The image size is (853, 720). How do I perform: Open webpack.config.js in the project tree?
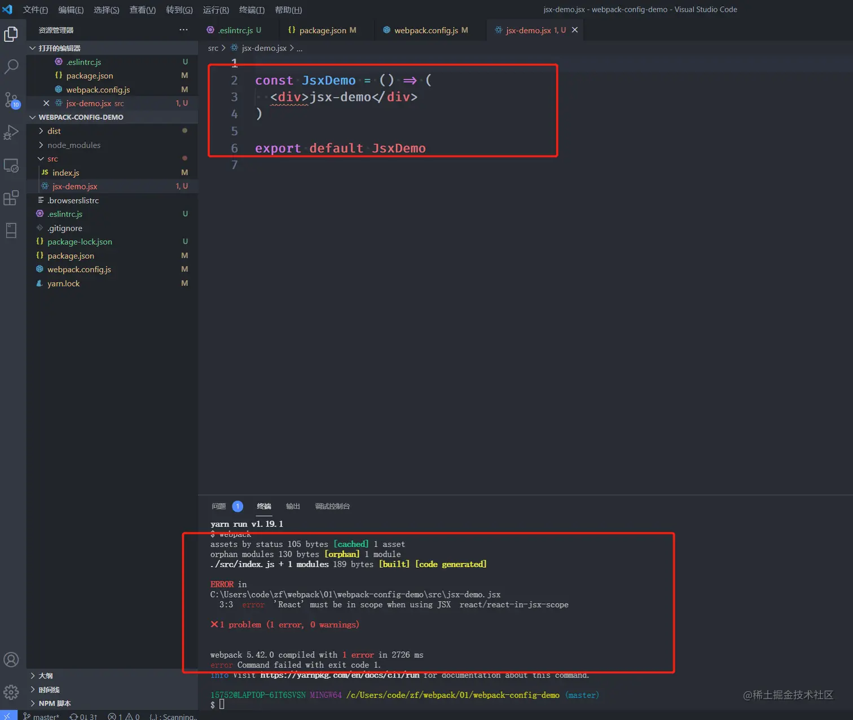(112, 269)
